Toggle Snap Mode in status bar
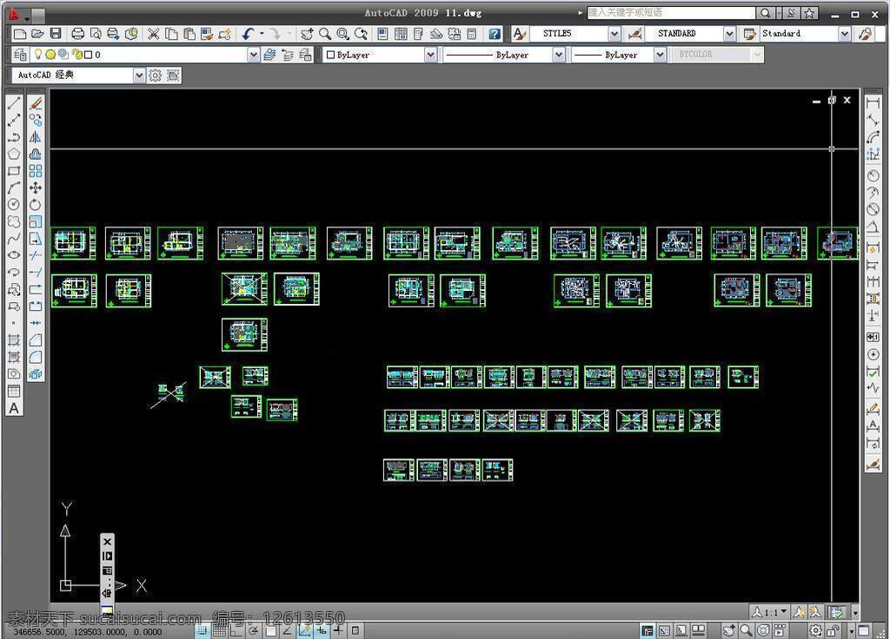 [203, 630]
